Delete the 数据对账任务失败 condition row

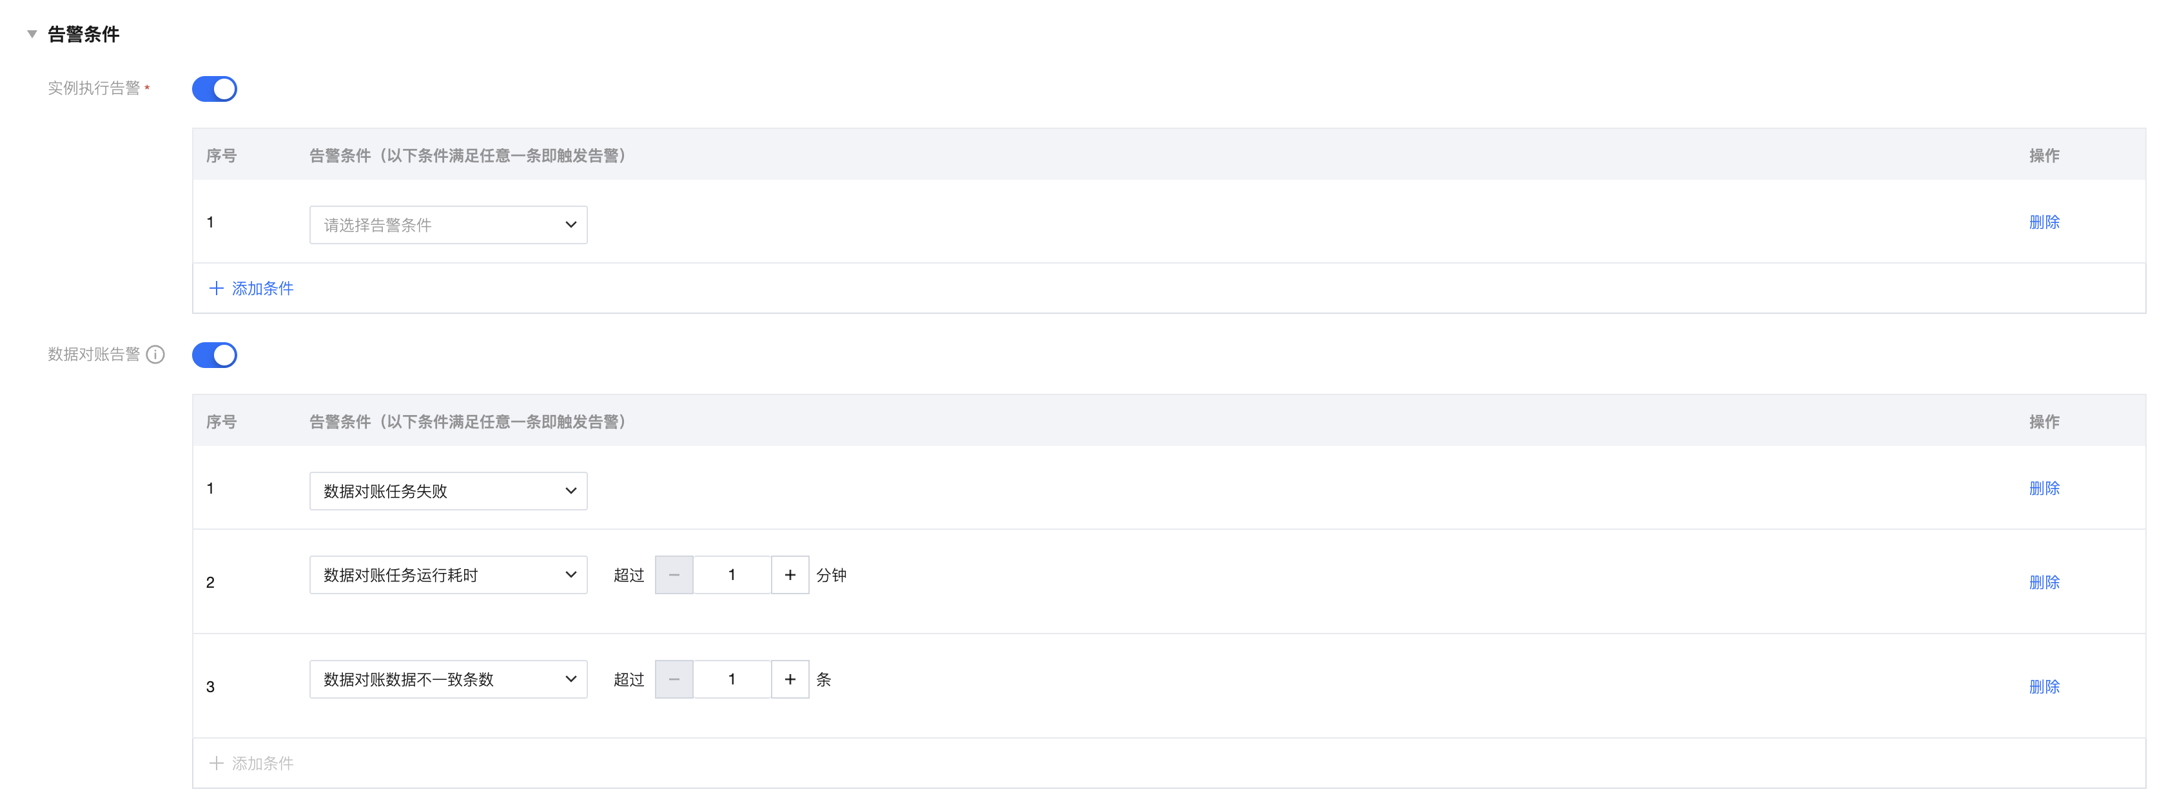2044,488
